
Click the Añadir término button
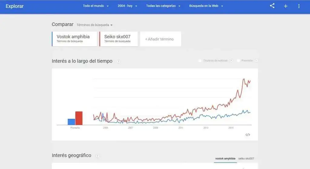(160, 39)
